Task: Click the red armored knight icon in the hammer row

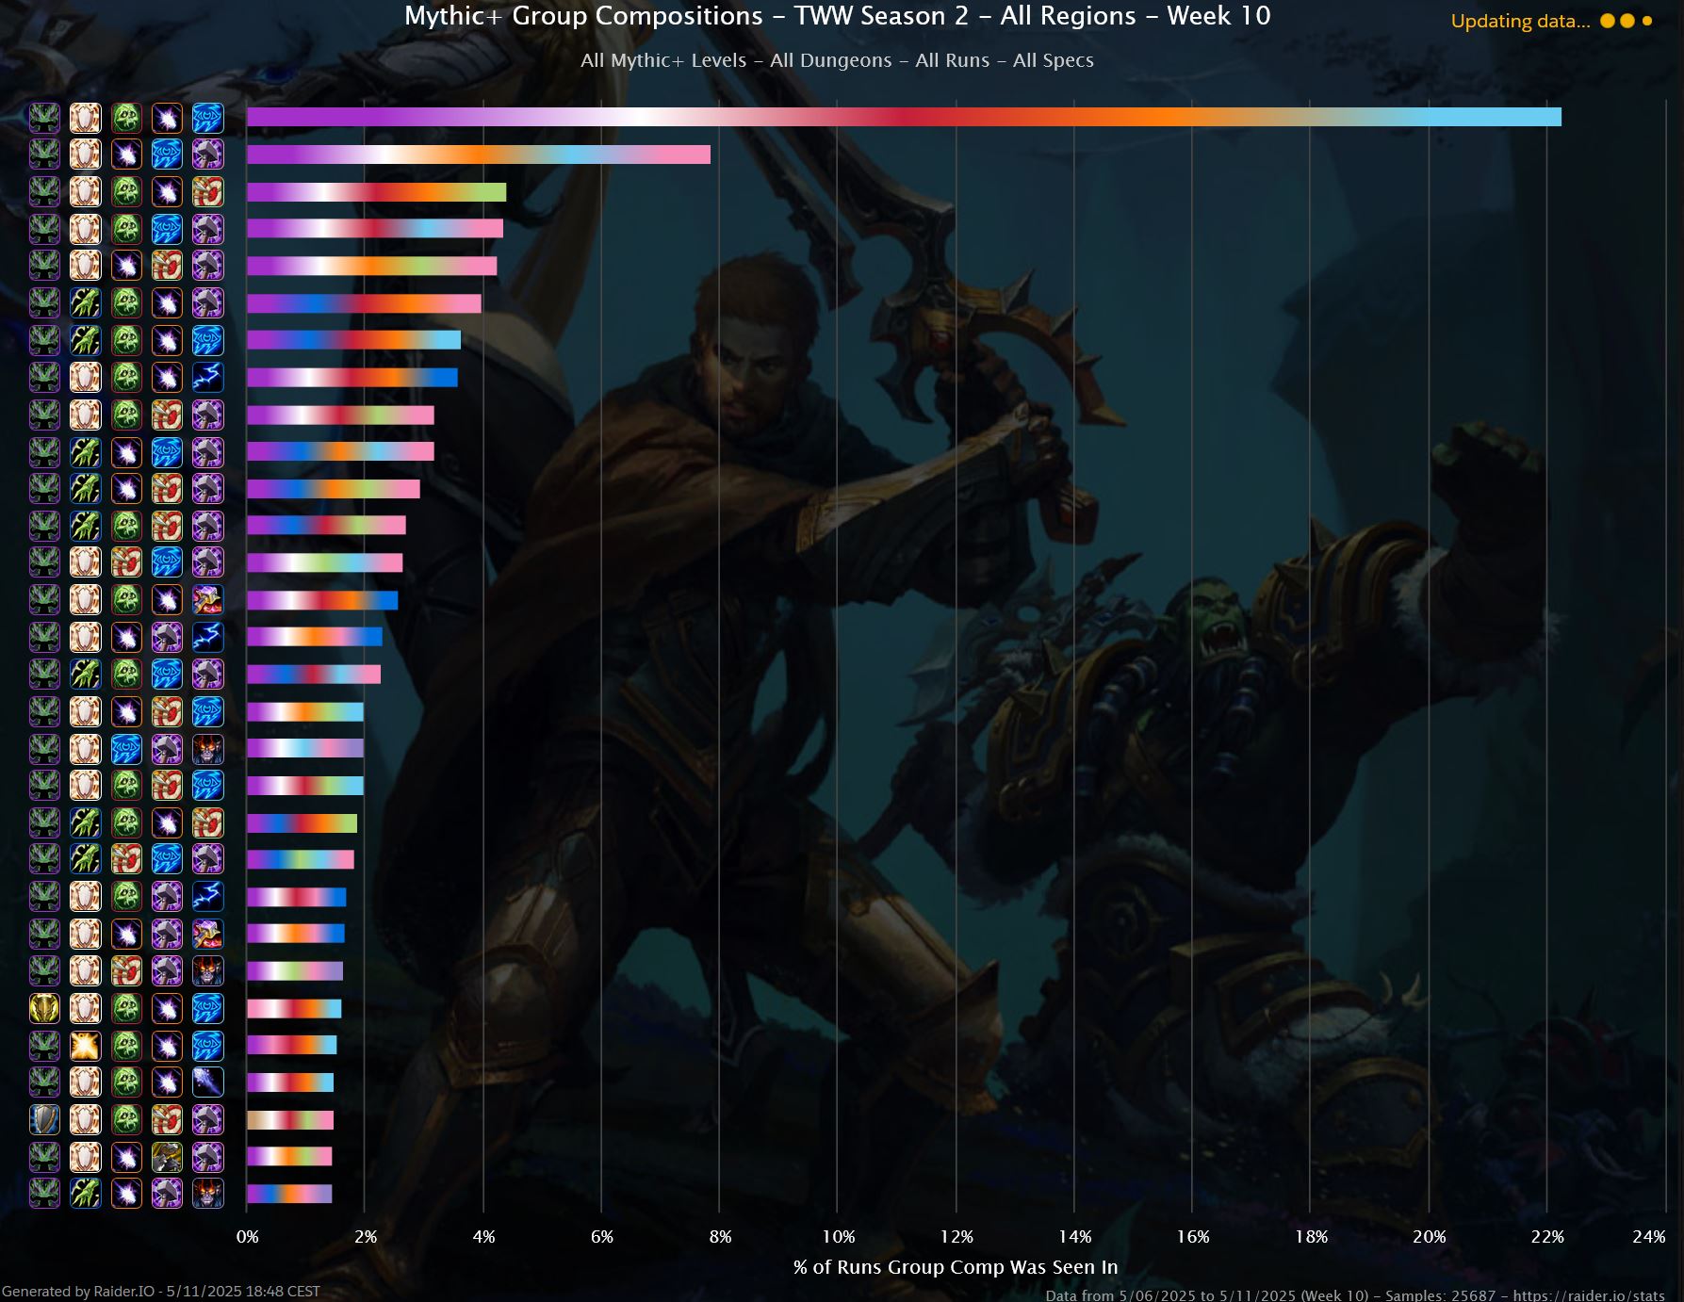Action: click(207, 934)
